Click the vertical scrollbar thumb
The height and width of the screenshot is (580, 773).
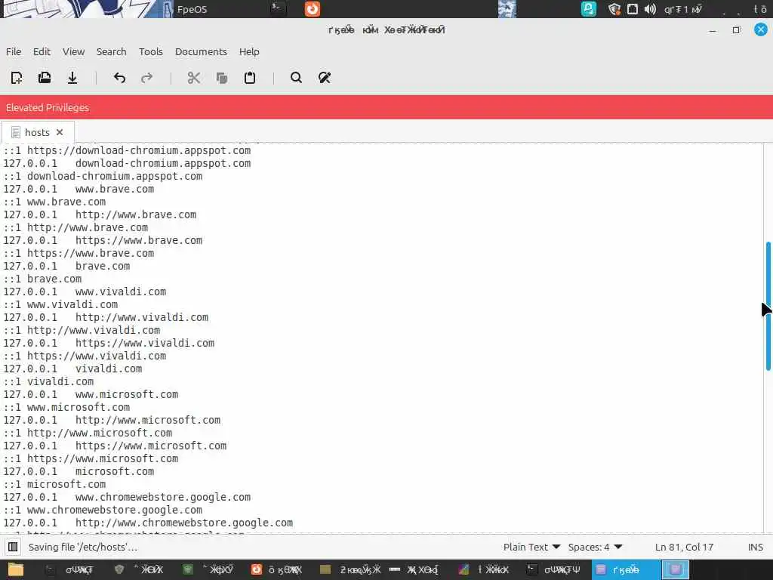tap(768, 306)
